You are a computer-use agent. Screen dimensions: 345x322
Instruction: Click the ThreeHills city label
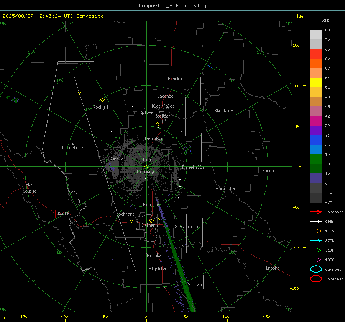click(x=193, y=167)
